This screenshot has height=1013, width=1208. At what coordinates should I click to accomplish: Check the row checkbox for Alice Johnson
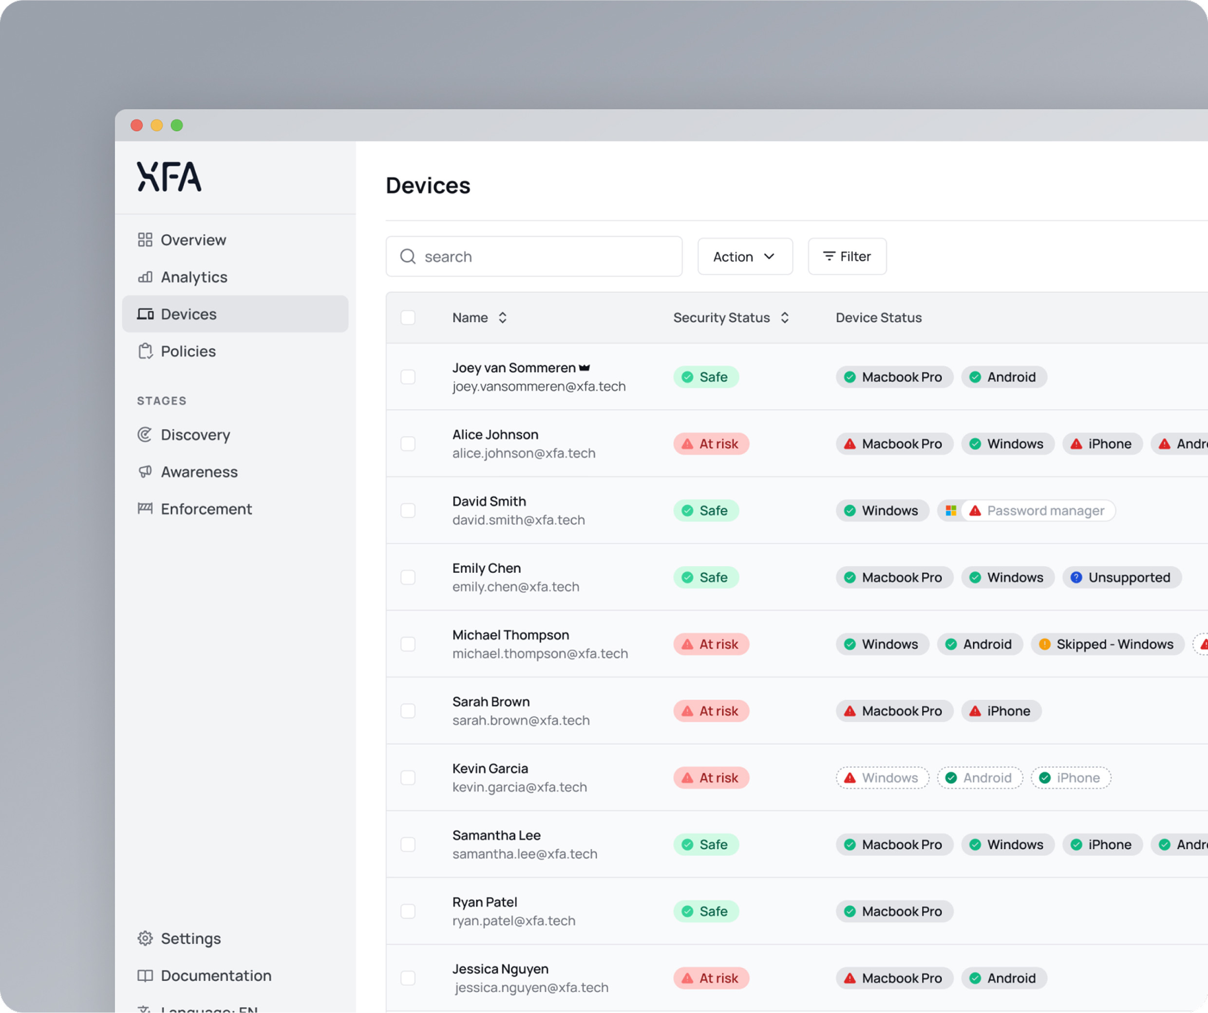408,443
